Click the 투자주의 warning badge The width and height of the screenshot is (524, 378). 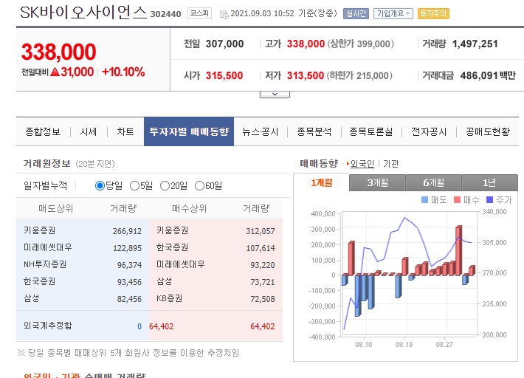[x=433, y=13]
